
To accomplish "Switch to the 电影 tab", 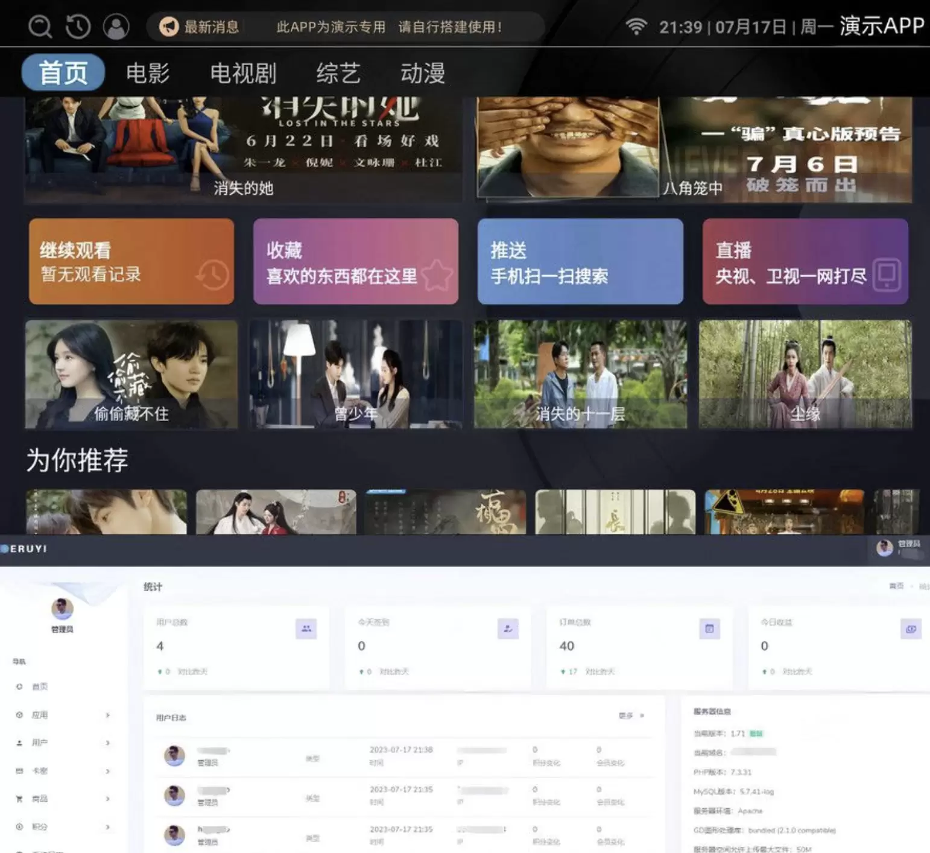I will click(148, 73).
